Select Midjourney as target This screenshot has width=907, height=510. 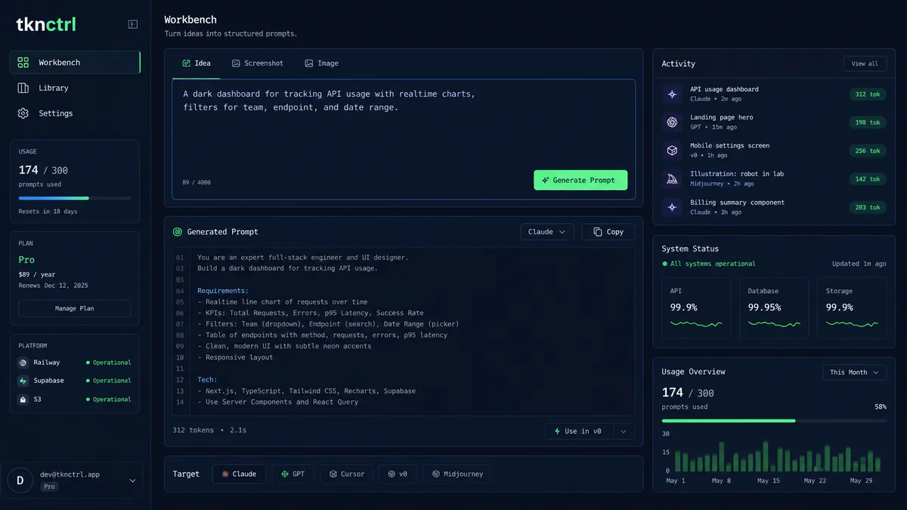457,474
